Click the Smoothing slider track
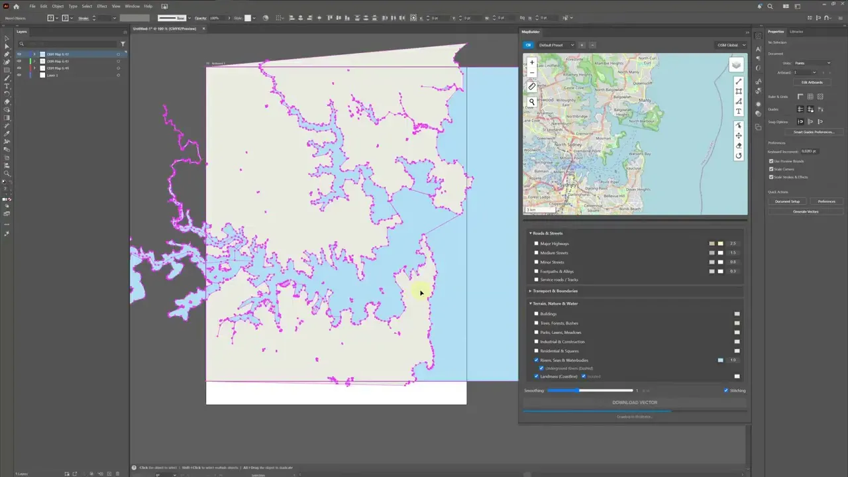The height and width of the screenshot is (477, 848). [590, 391]
